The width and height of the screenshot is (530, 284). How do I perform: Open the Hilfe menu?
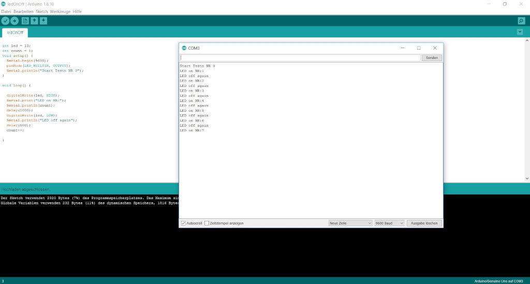pyautogui.click(x=77, y=11)
